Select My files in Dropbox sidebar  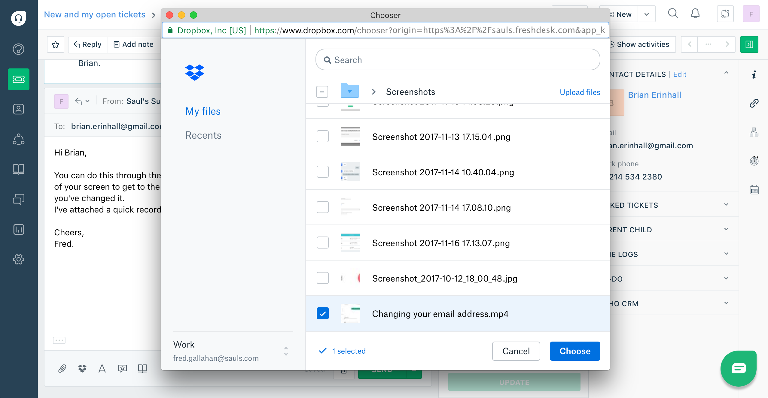[x=203, y=111]
